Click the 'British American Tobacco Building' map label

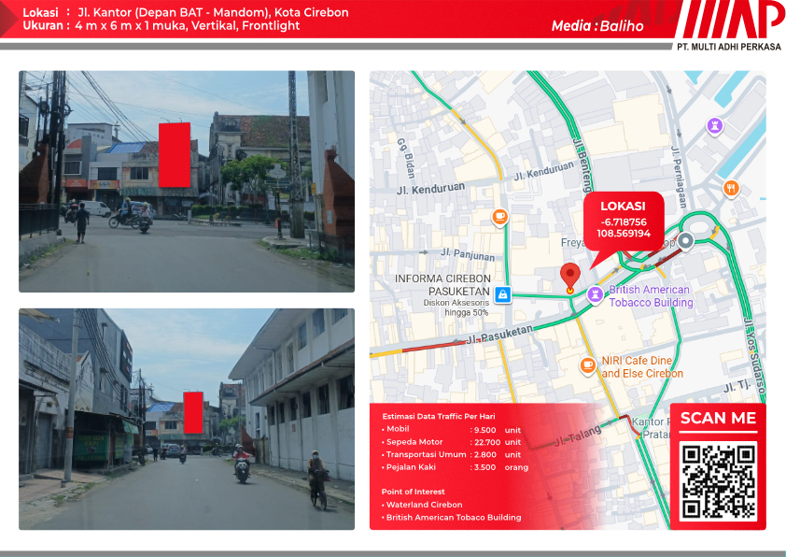tap(651, 296)
